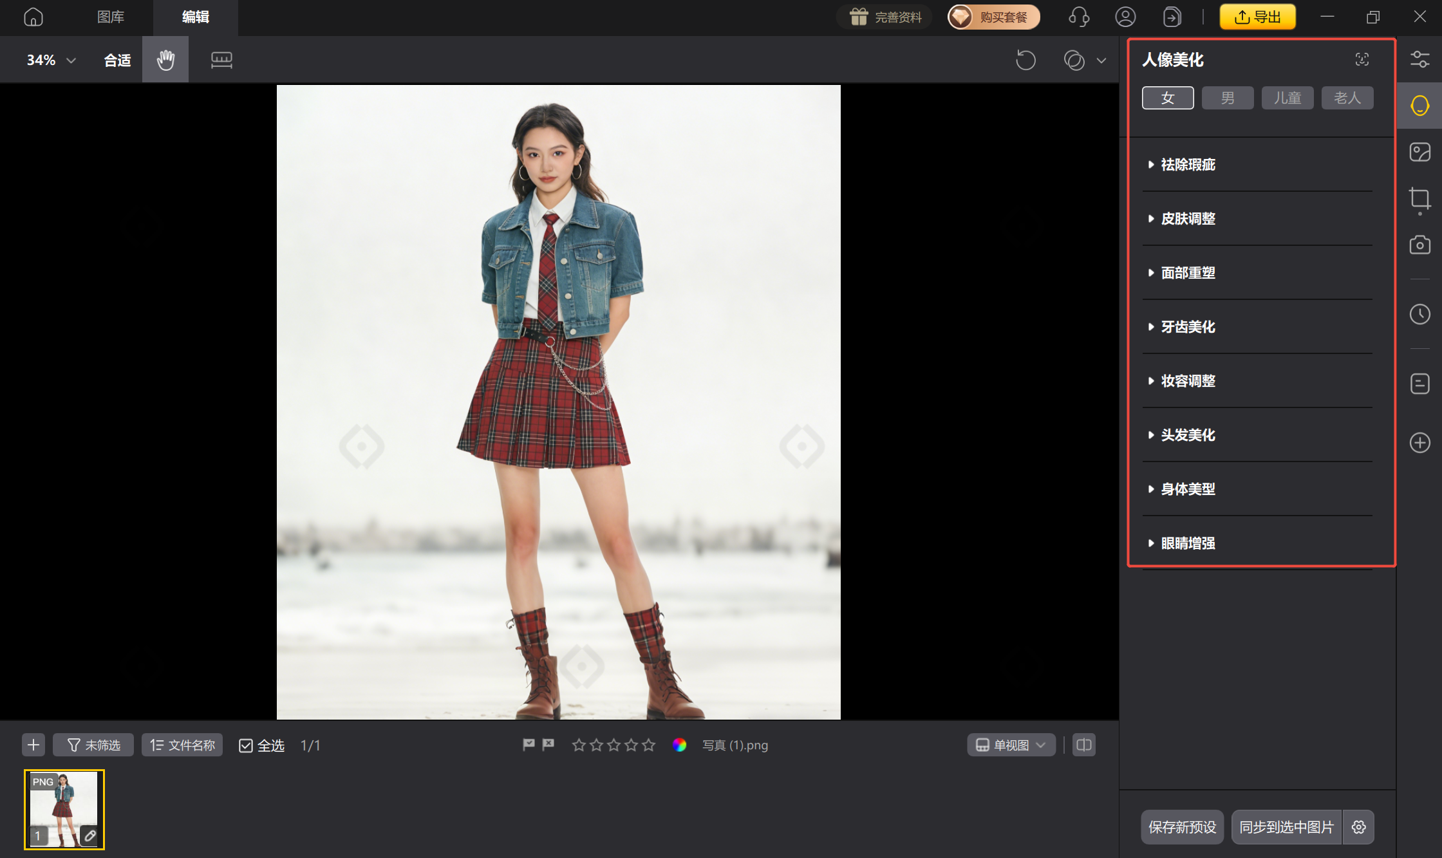This screenshot has height=858, width=1442.
Task: Open the crop tool in sidebar
Action: (x=1419, y=199)
